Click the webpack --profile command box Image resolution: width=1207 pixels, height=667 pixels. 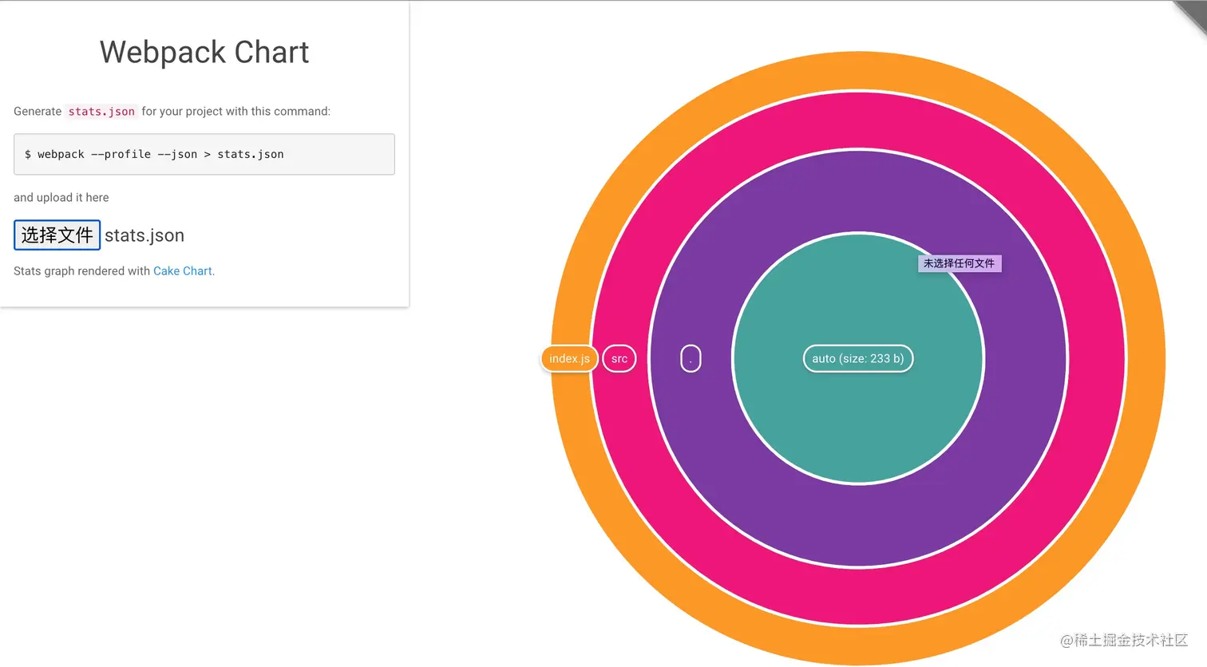tap(204, 154)
